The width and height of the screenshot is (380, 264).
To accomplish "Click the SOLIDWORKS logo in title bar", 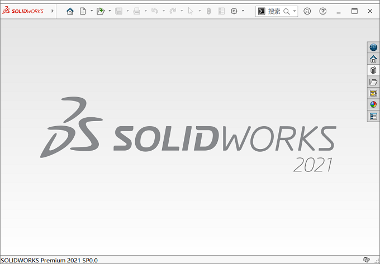I will click(23, 11).
